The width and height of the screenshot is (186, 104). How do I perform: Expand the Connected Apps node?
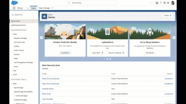[x=14, y=96]
